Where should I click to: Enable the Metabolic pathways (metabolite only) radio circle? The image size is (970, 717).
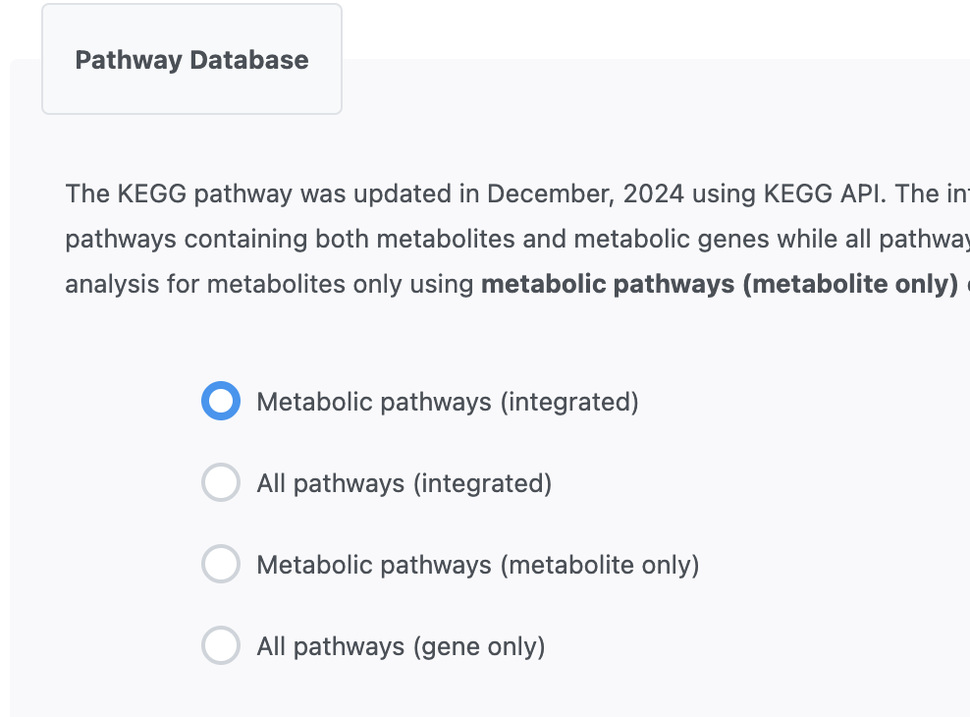coord(221,565)
